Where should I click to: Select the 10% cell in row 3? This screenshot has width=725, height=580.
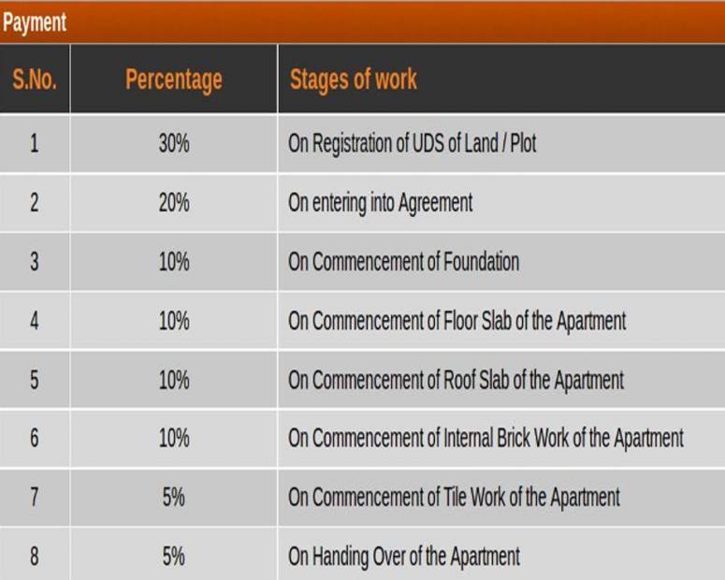[x=174, y=262]
